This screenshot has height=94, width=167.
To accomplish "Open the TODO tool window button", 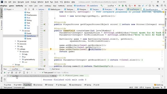I will coord(18,85).
